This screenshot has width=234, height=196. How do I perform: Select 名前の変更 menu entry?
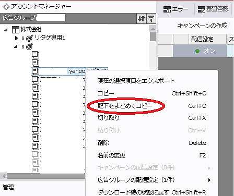click(x=111, y=155)
